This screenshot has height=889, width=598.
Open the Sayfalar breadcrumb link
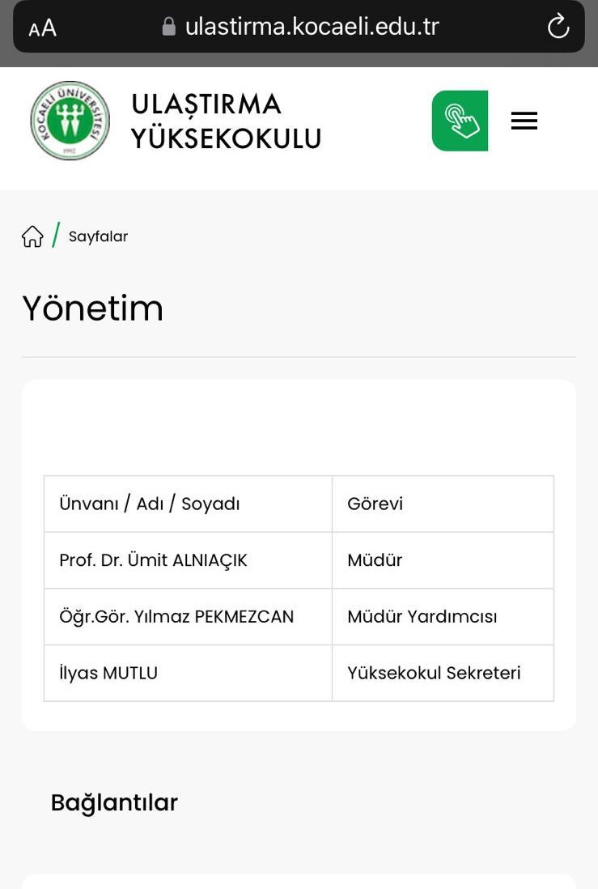tap(98, 236)
